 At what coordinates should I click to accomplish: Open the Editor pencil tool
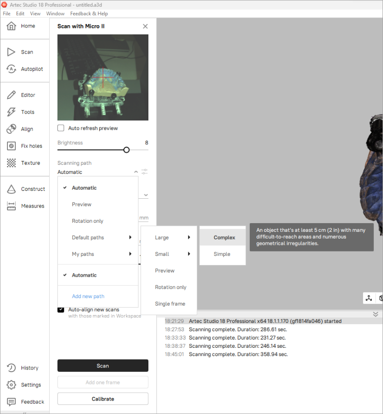(x=11, y=95)
